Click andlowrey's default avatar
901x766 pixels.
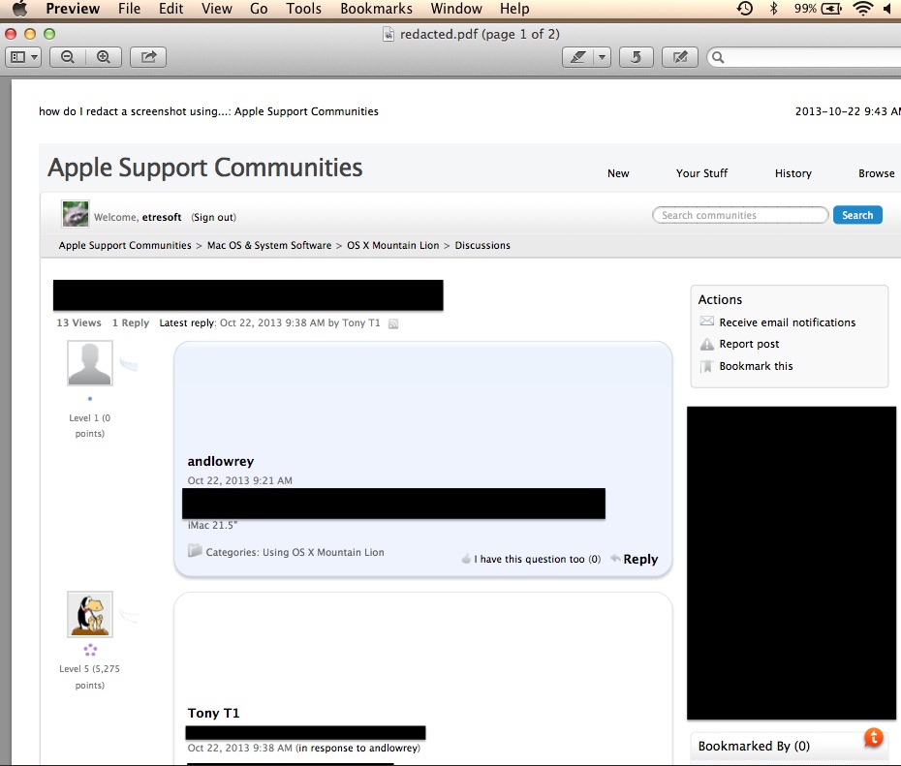click(90, 363)
